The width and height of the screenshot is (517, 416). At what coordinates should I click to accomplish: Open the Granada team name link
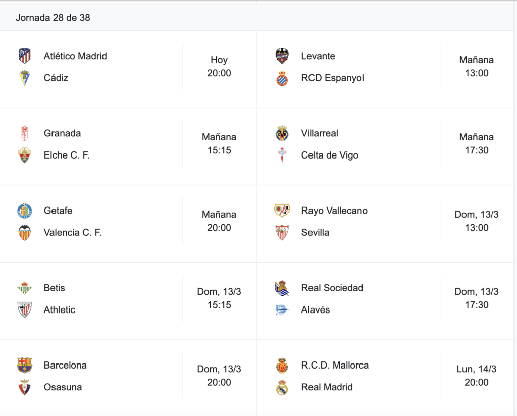[62, 133]
